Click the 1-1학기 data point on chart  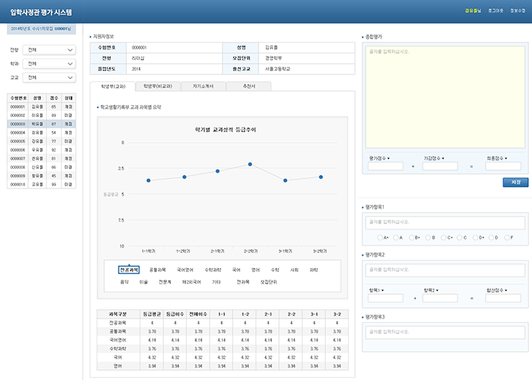[x=148, y=181]
